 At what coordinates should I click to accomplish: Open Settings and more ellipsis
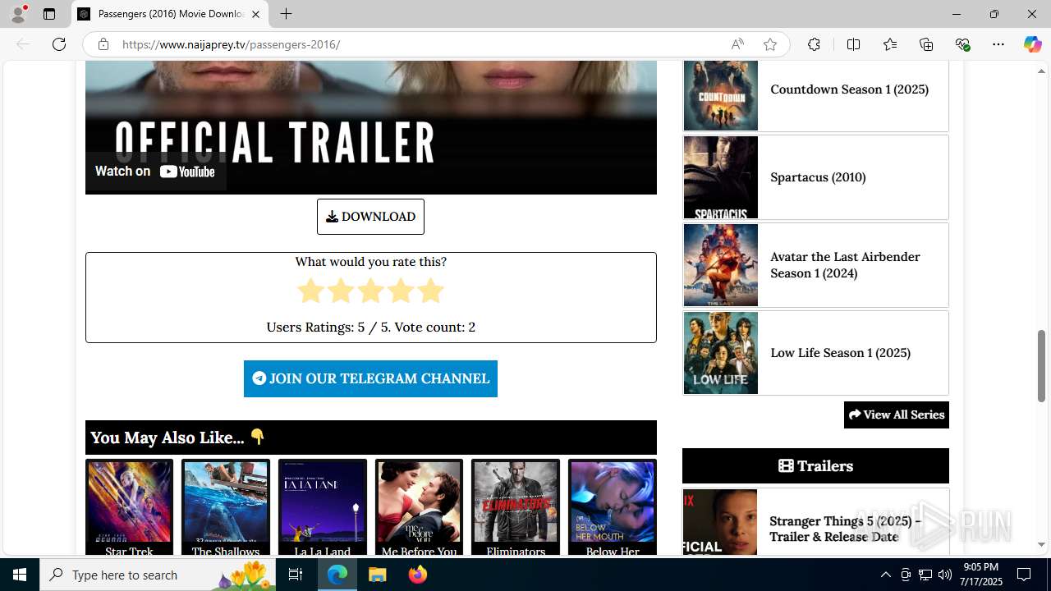pyautogui.click(x=998, y=44)
